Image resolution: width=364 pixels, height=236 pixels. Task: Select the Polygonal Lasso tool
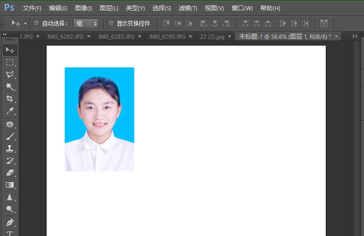[10, 74]
